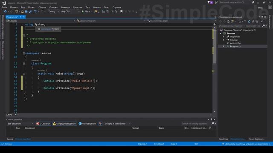Viewport: 273px width, 153px height.
Task: Open the Сборка menu
Action: coord(42,7)
